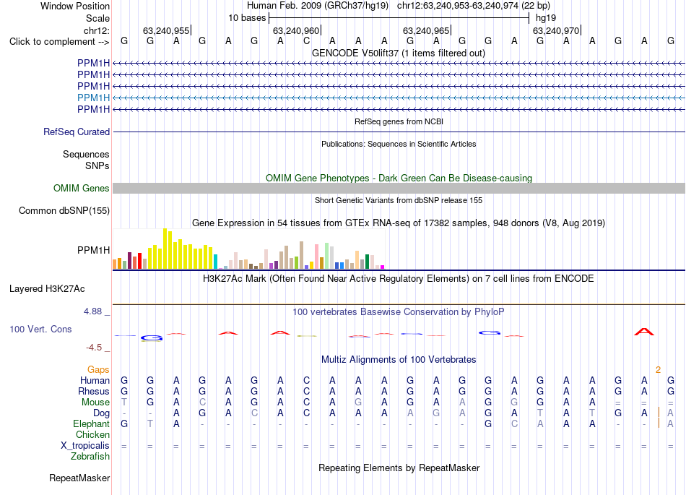Click the 'Click to complement -->' label
This screenshot has width=686, height=495.
[x=59, y=42]
